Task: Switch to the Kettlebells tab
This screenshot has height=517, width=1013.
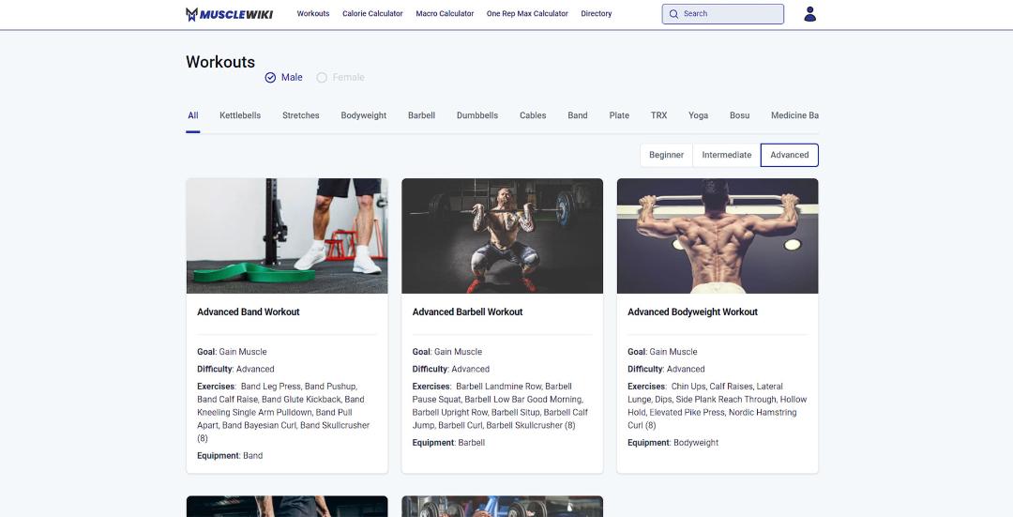Action: coord(240,115)
